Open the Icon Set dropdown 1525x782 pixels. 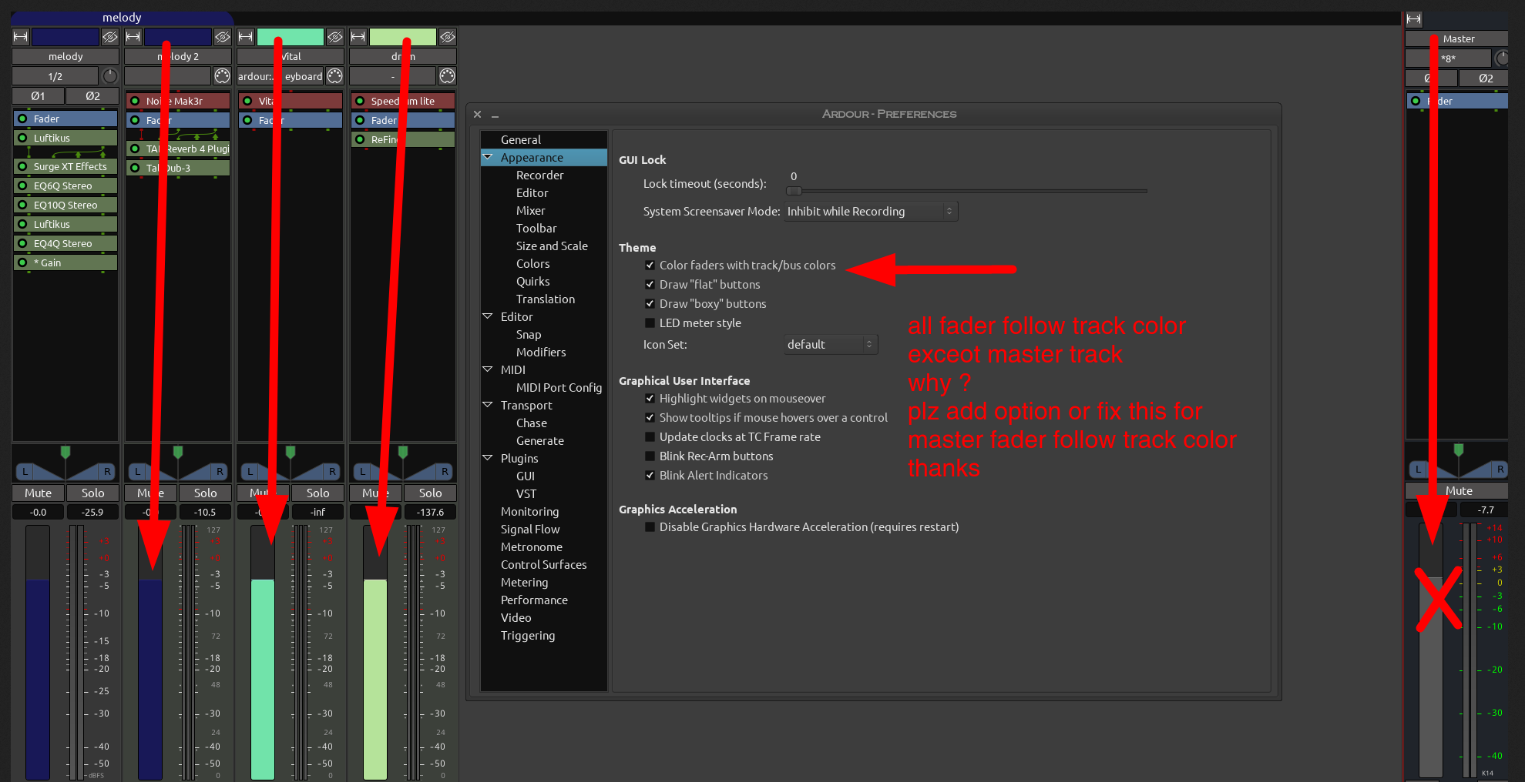(x=830, y=345)
